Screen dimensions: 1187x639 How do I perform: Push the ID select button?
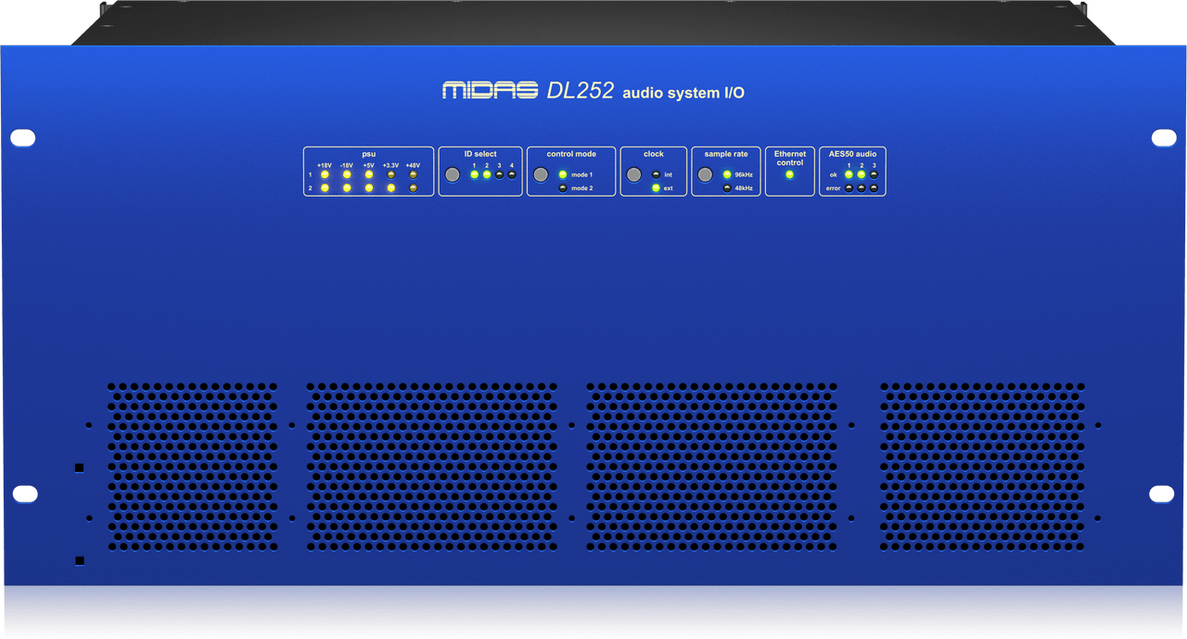point(453,174)
